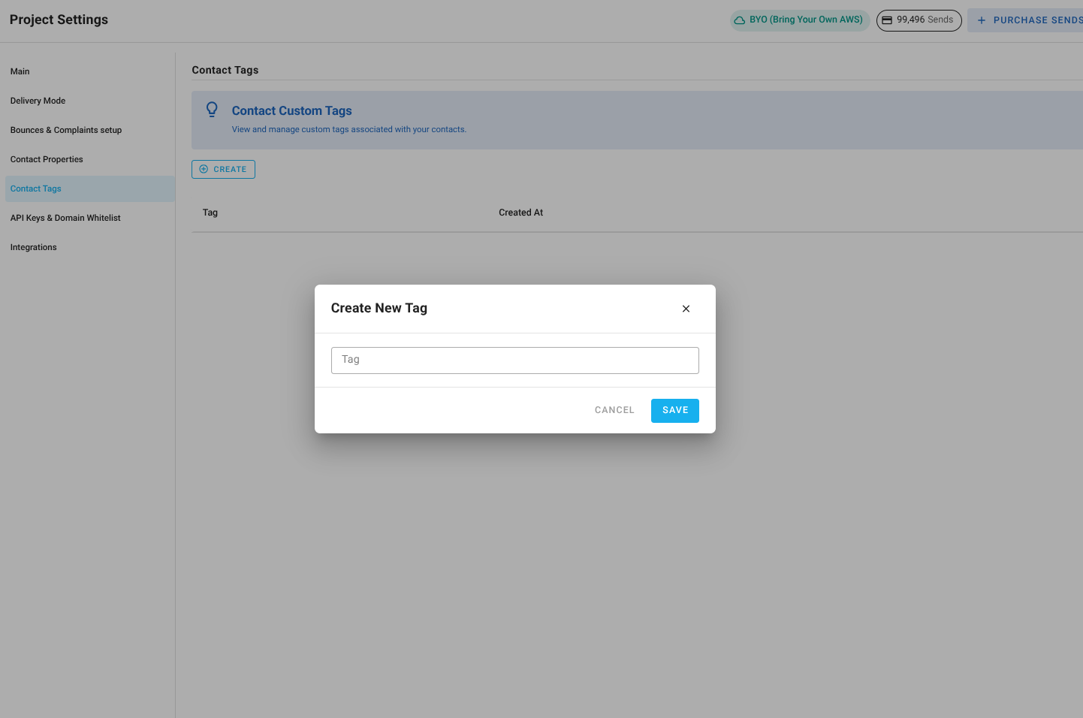
Task: Click the lightbulb icon beside Contact Custom Tags
Action: 212,109
